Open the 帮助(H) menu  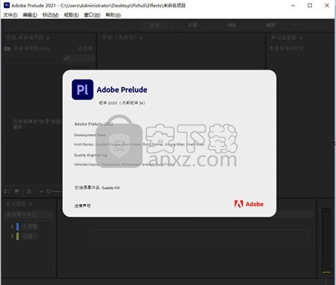(x=113, y=15)
